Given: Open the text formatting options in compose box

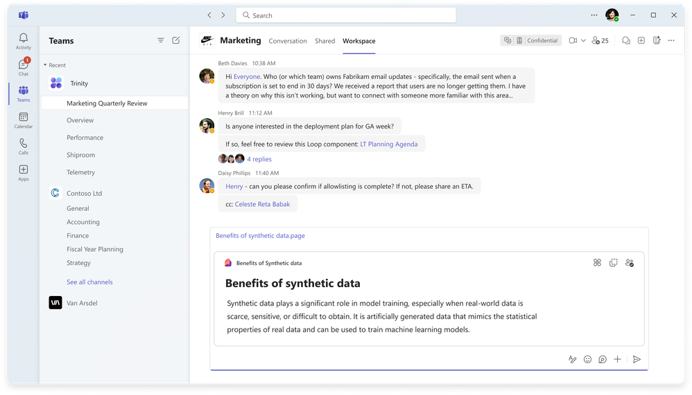Looking at the screenshot, I should 572,359.
